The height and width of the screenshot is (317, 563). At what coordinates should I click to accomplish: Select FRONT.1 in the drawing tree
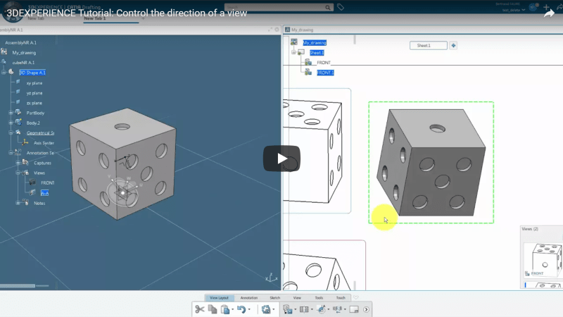tap(325, 73)
